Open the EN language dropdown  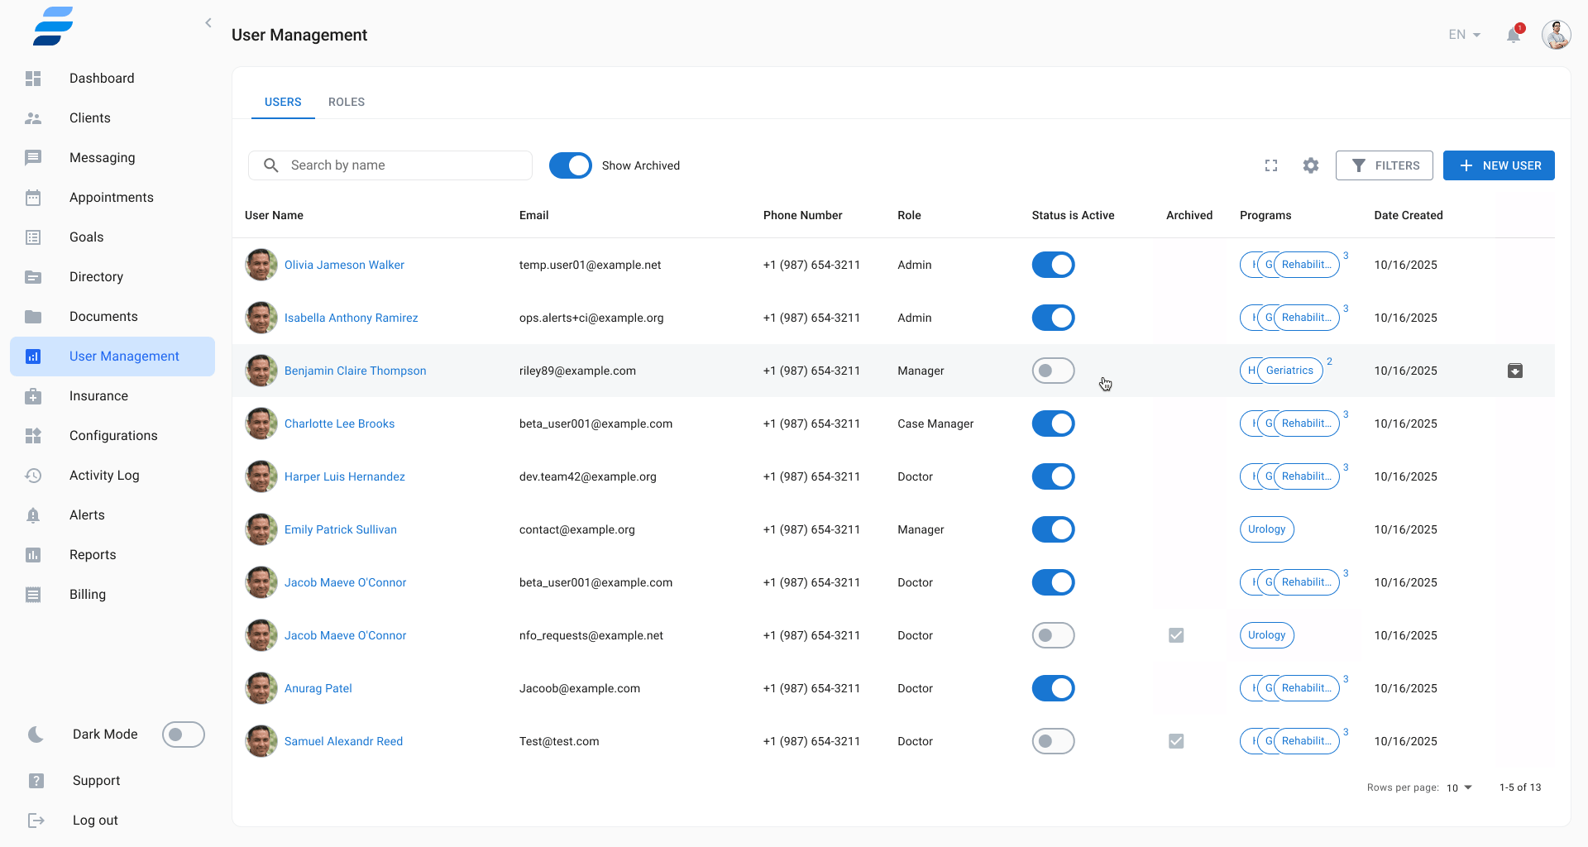coord(1464,35)
